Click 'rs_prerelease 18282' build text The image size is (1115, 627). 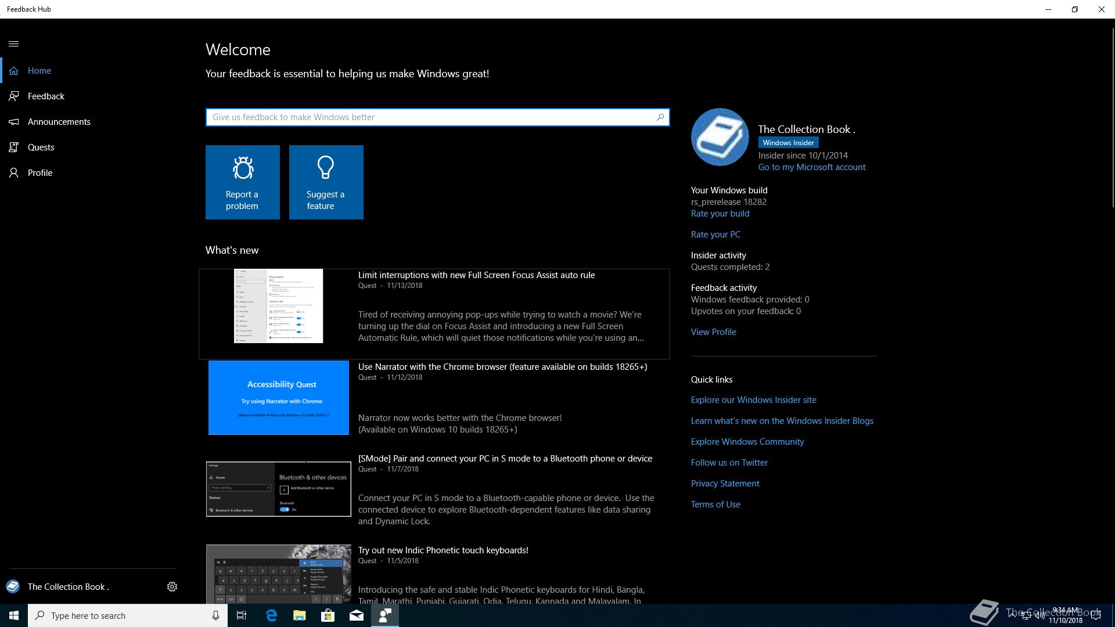[729, 202]
